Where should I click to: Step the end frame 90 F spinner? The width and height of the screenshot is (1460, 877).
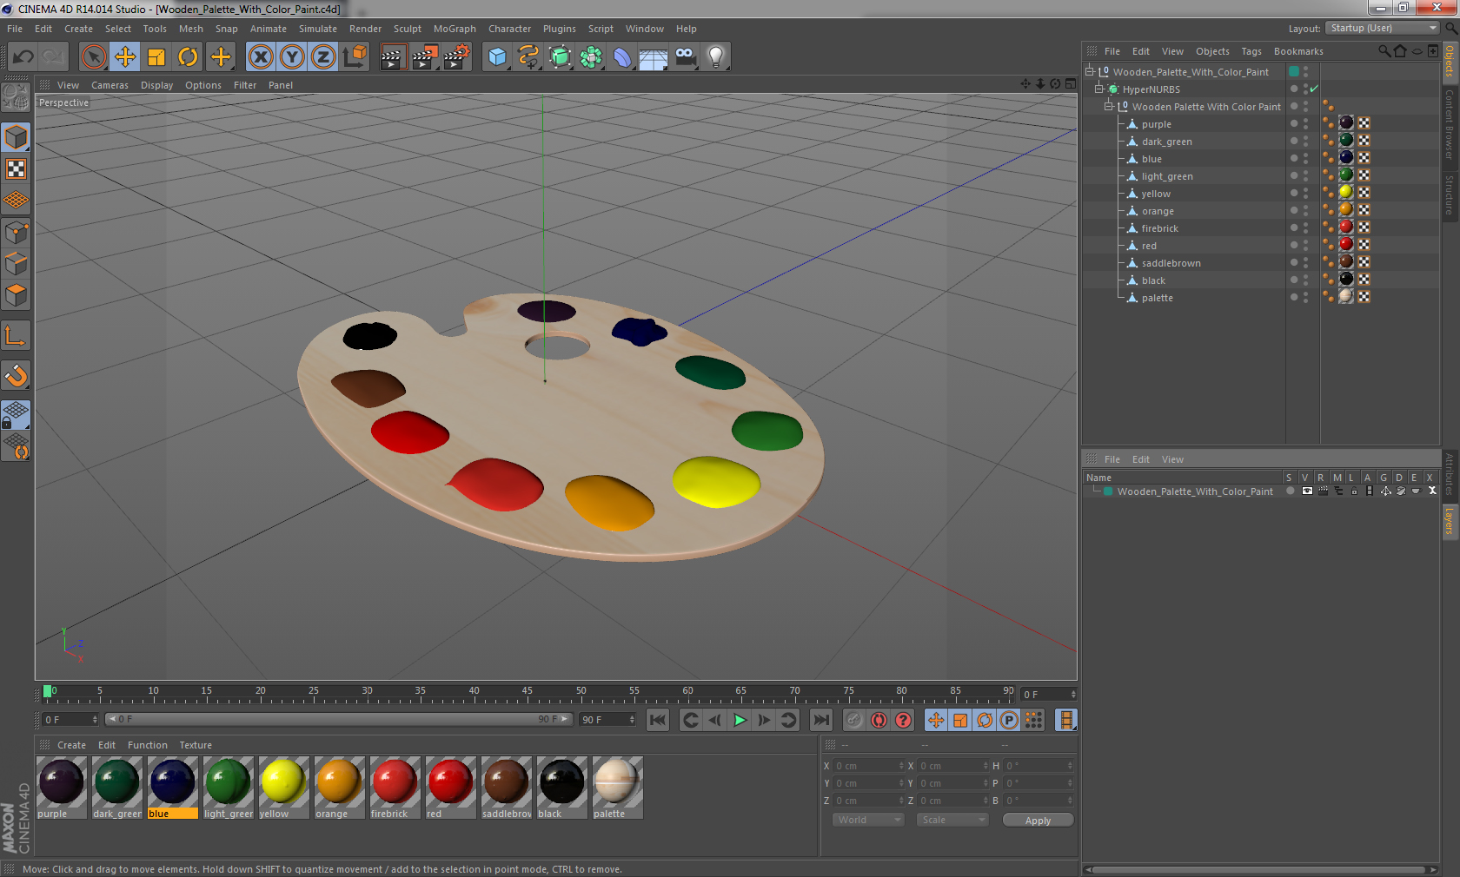632,720
